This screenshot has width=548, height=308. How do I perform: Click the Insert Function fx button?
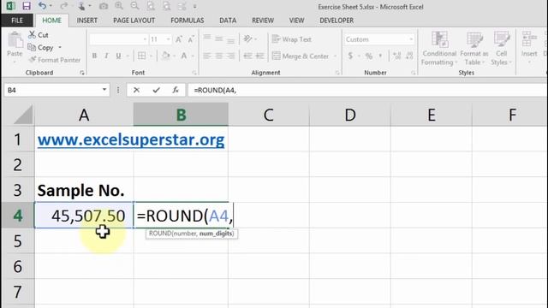[x=176, y=90]
